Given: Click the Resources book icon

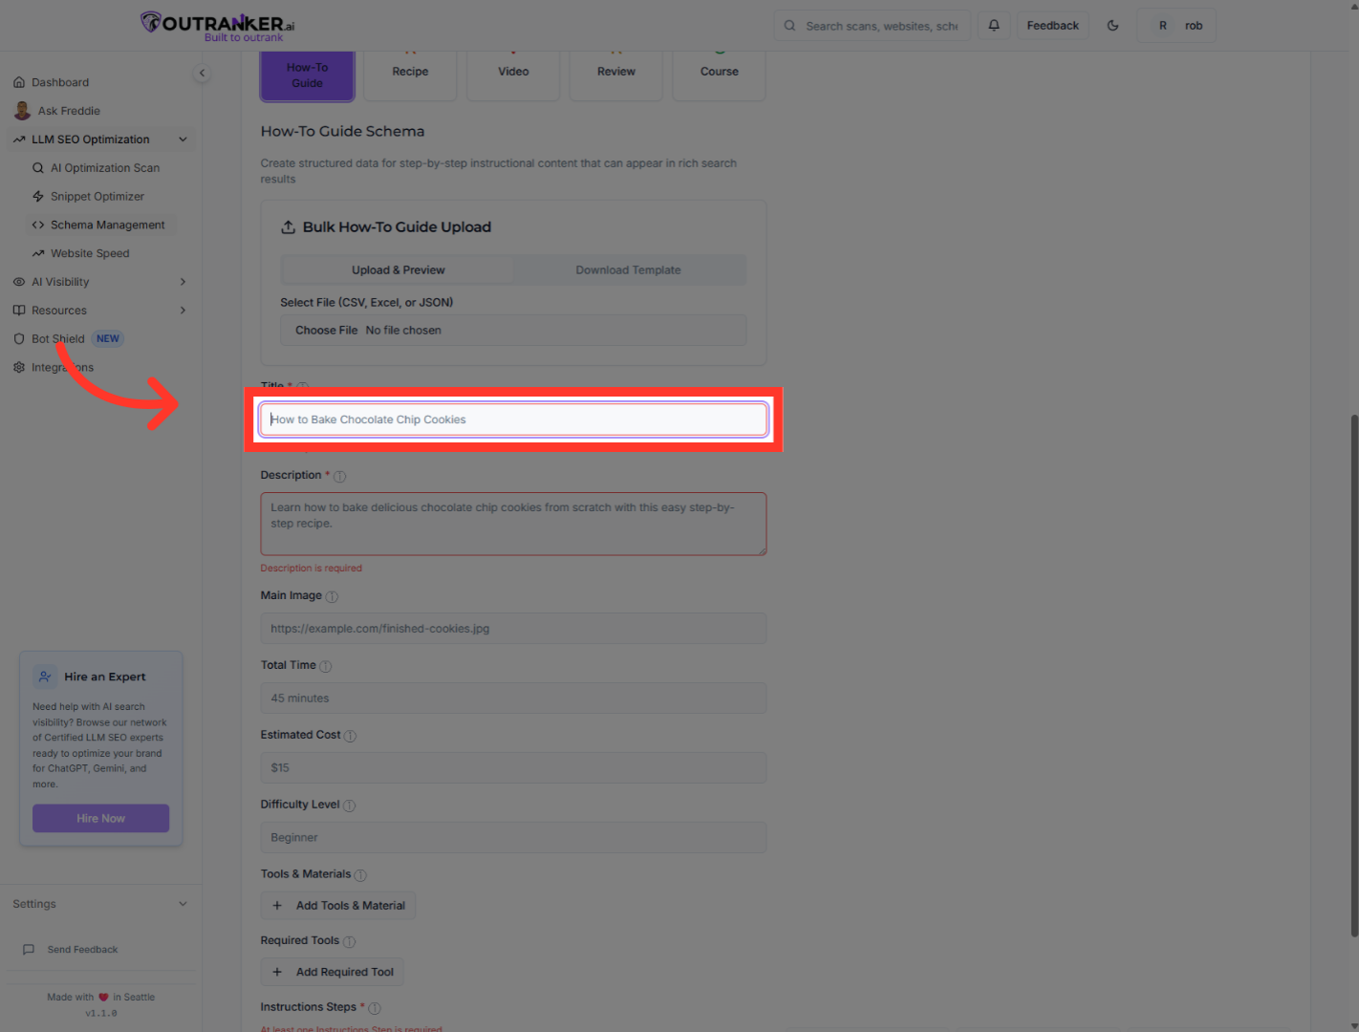Looking at the screenshot, I should tap(19, 311).
